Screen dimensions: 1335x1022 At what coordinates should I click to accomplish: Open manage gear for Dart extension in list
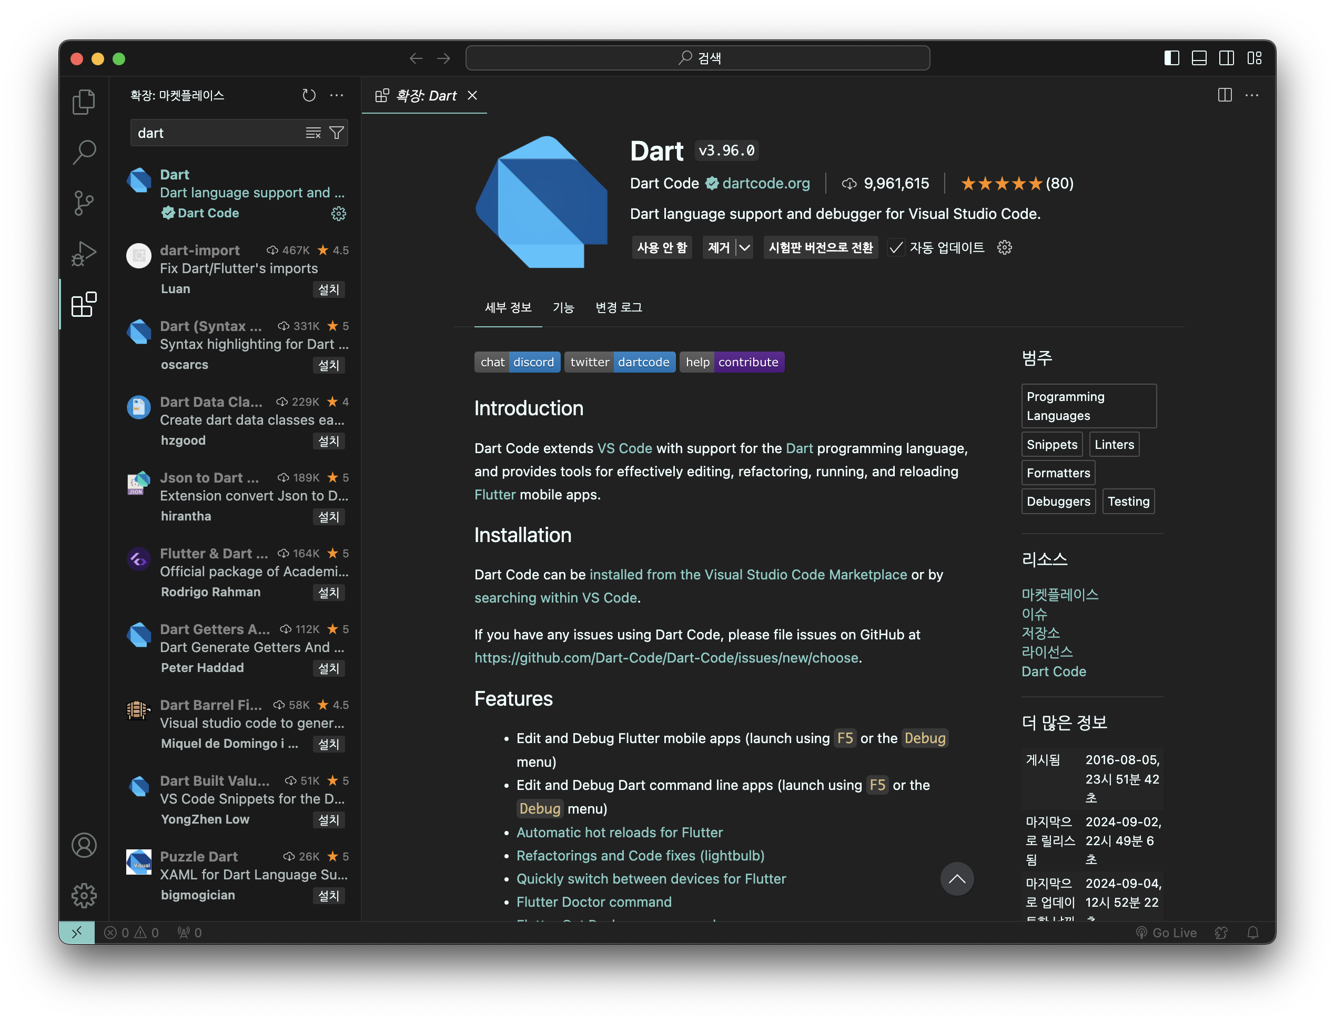[339, 214]
